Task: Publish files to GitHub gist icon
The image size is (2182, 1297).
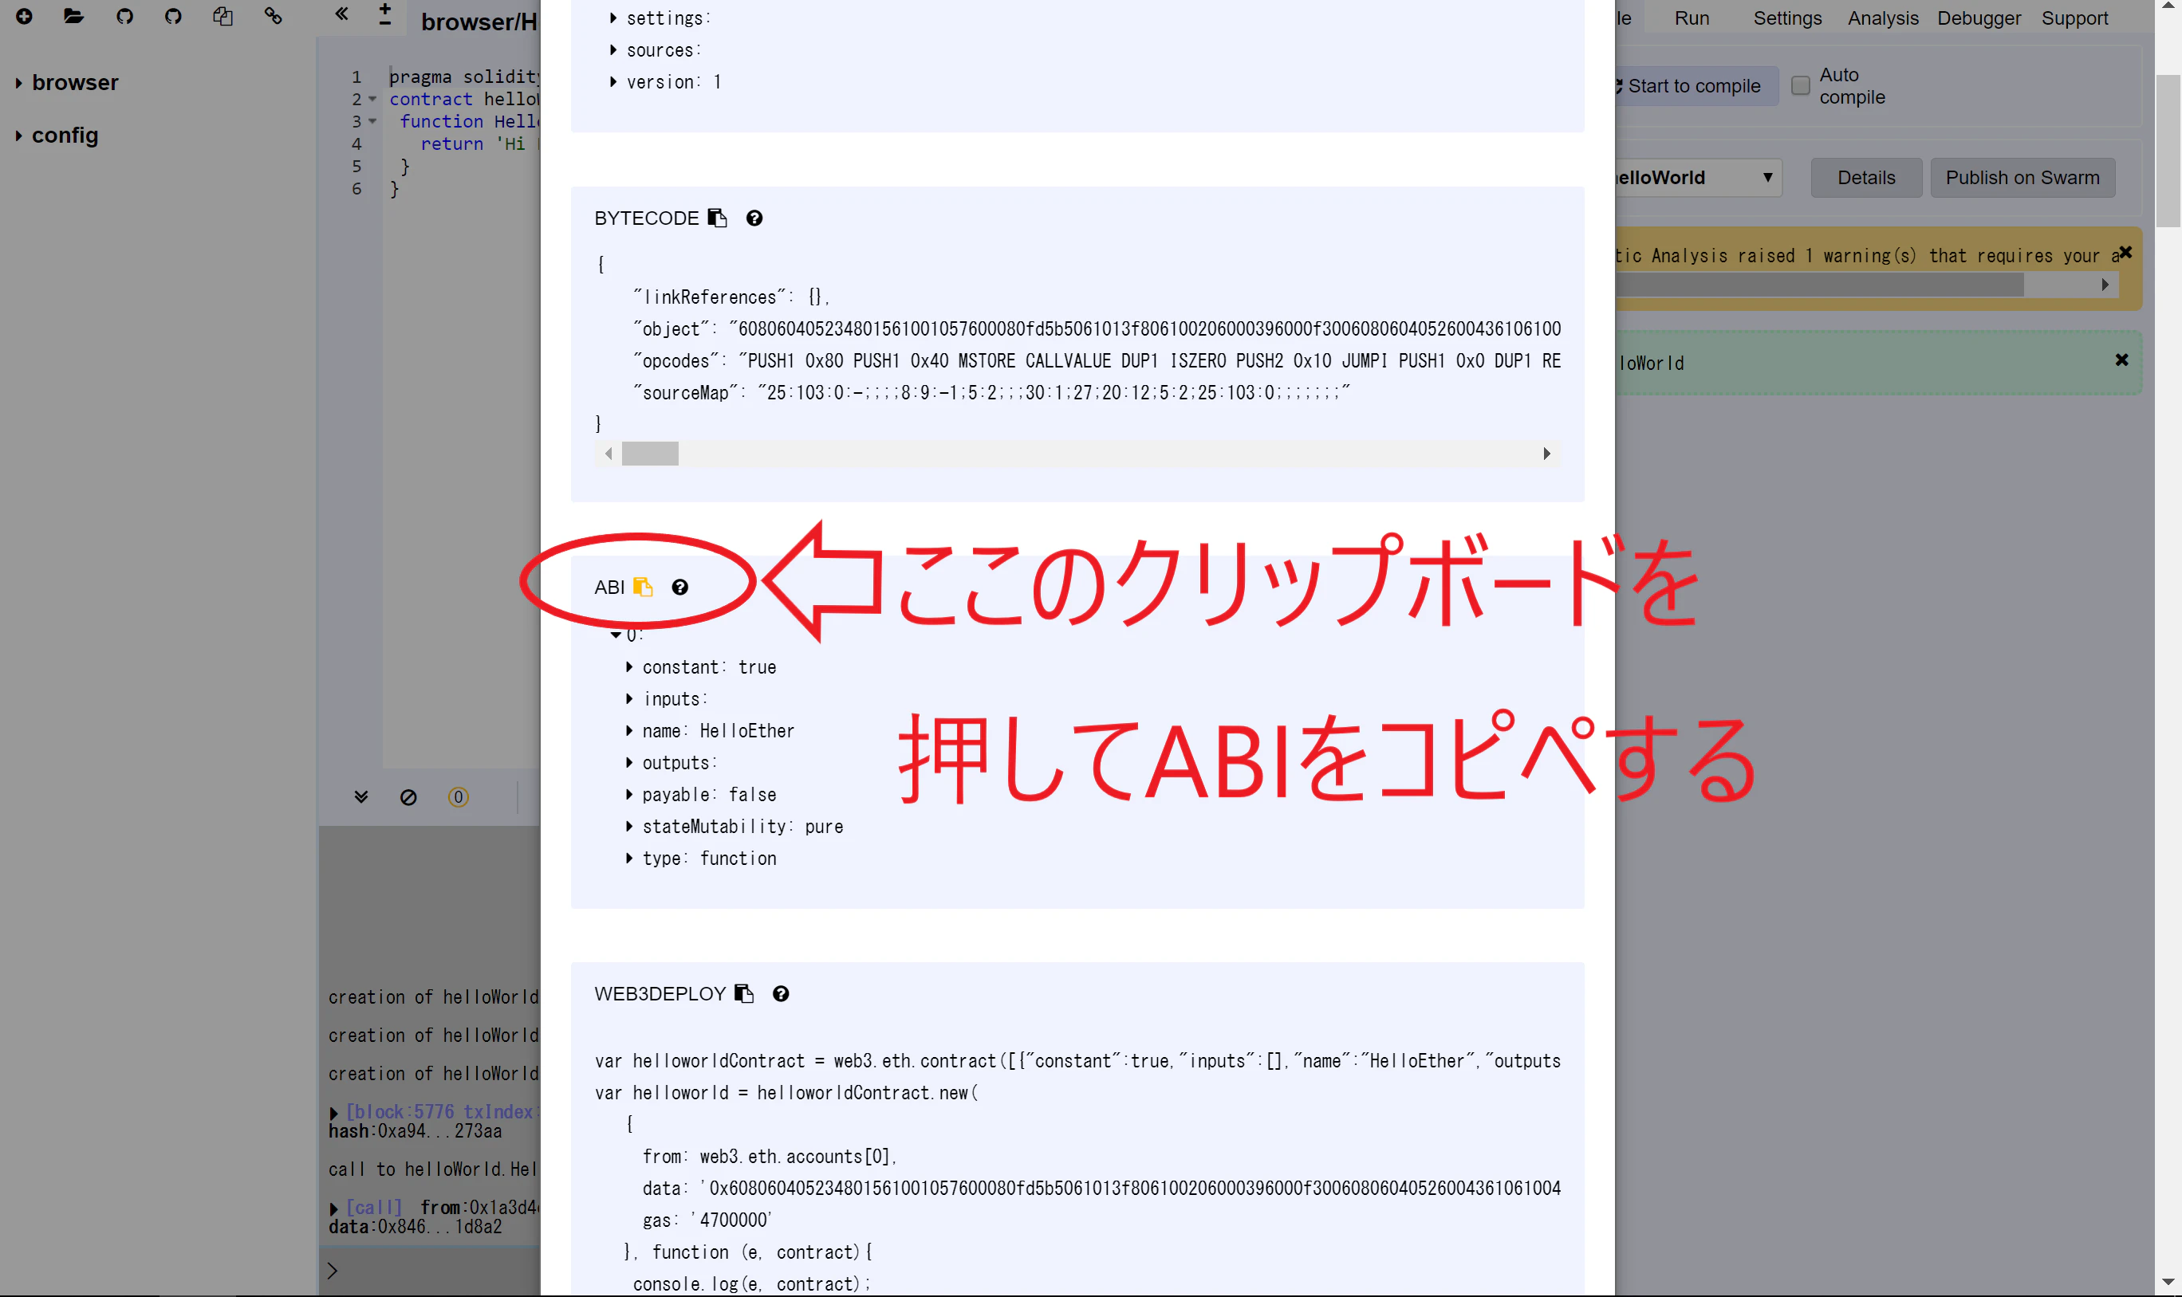Action: click(x=124, y=16)
